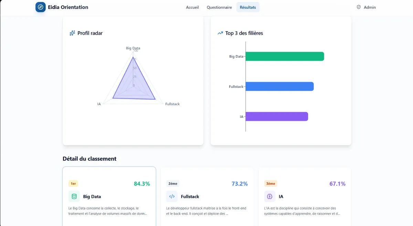This screenshot has width=413, height=226.
Task: Click the 67.1% score
Action: [x=337, y=184]
